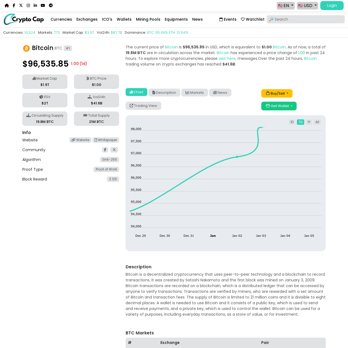Open the Bitcoin Whitepaper link
Screen dimensions: 348x348
[x=105, y=140]
